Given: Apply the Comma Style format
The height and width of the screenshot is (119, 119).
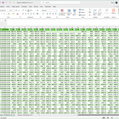Looking at the screenshot, I should (50, 14).
